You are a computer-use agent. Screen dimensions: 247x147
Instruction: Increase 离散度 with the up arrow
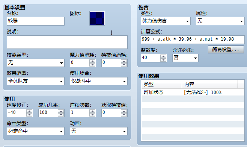pos(163,56)
